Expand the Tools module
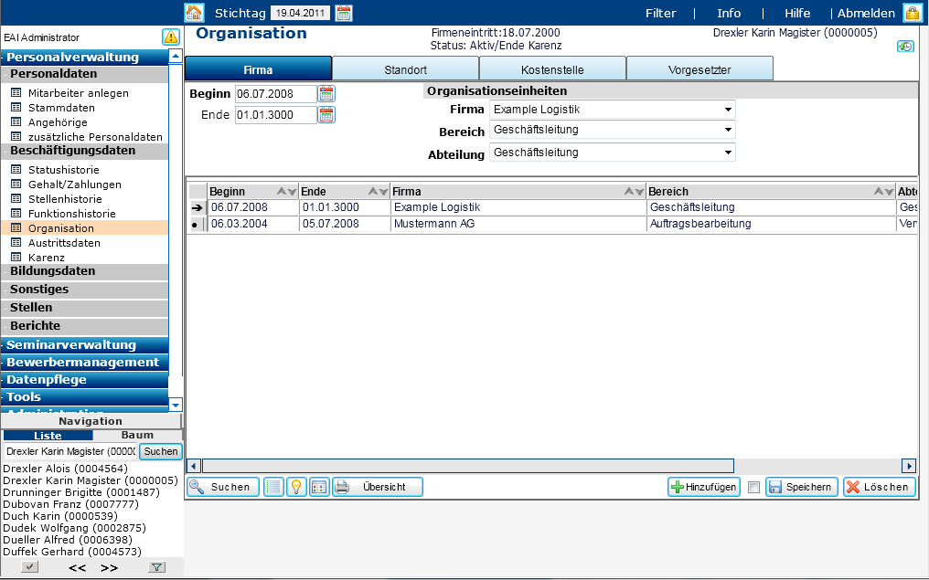Screen dimensions: 929x580 coord(85,397)
